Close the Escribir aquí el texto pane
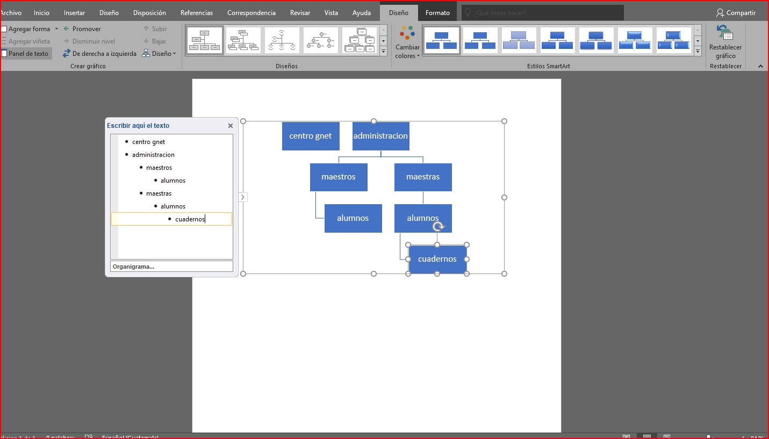 point(231,126)
